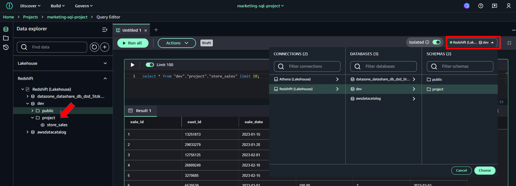Click the Choose button
Viewport: 516px width, 186px height.
tap(484, 170)
